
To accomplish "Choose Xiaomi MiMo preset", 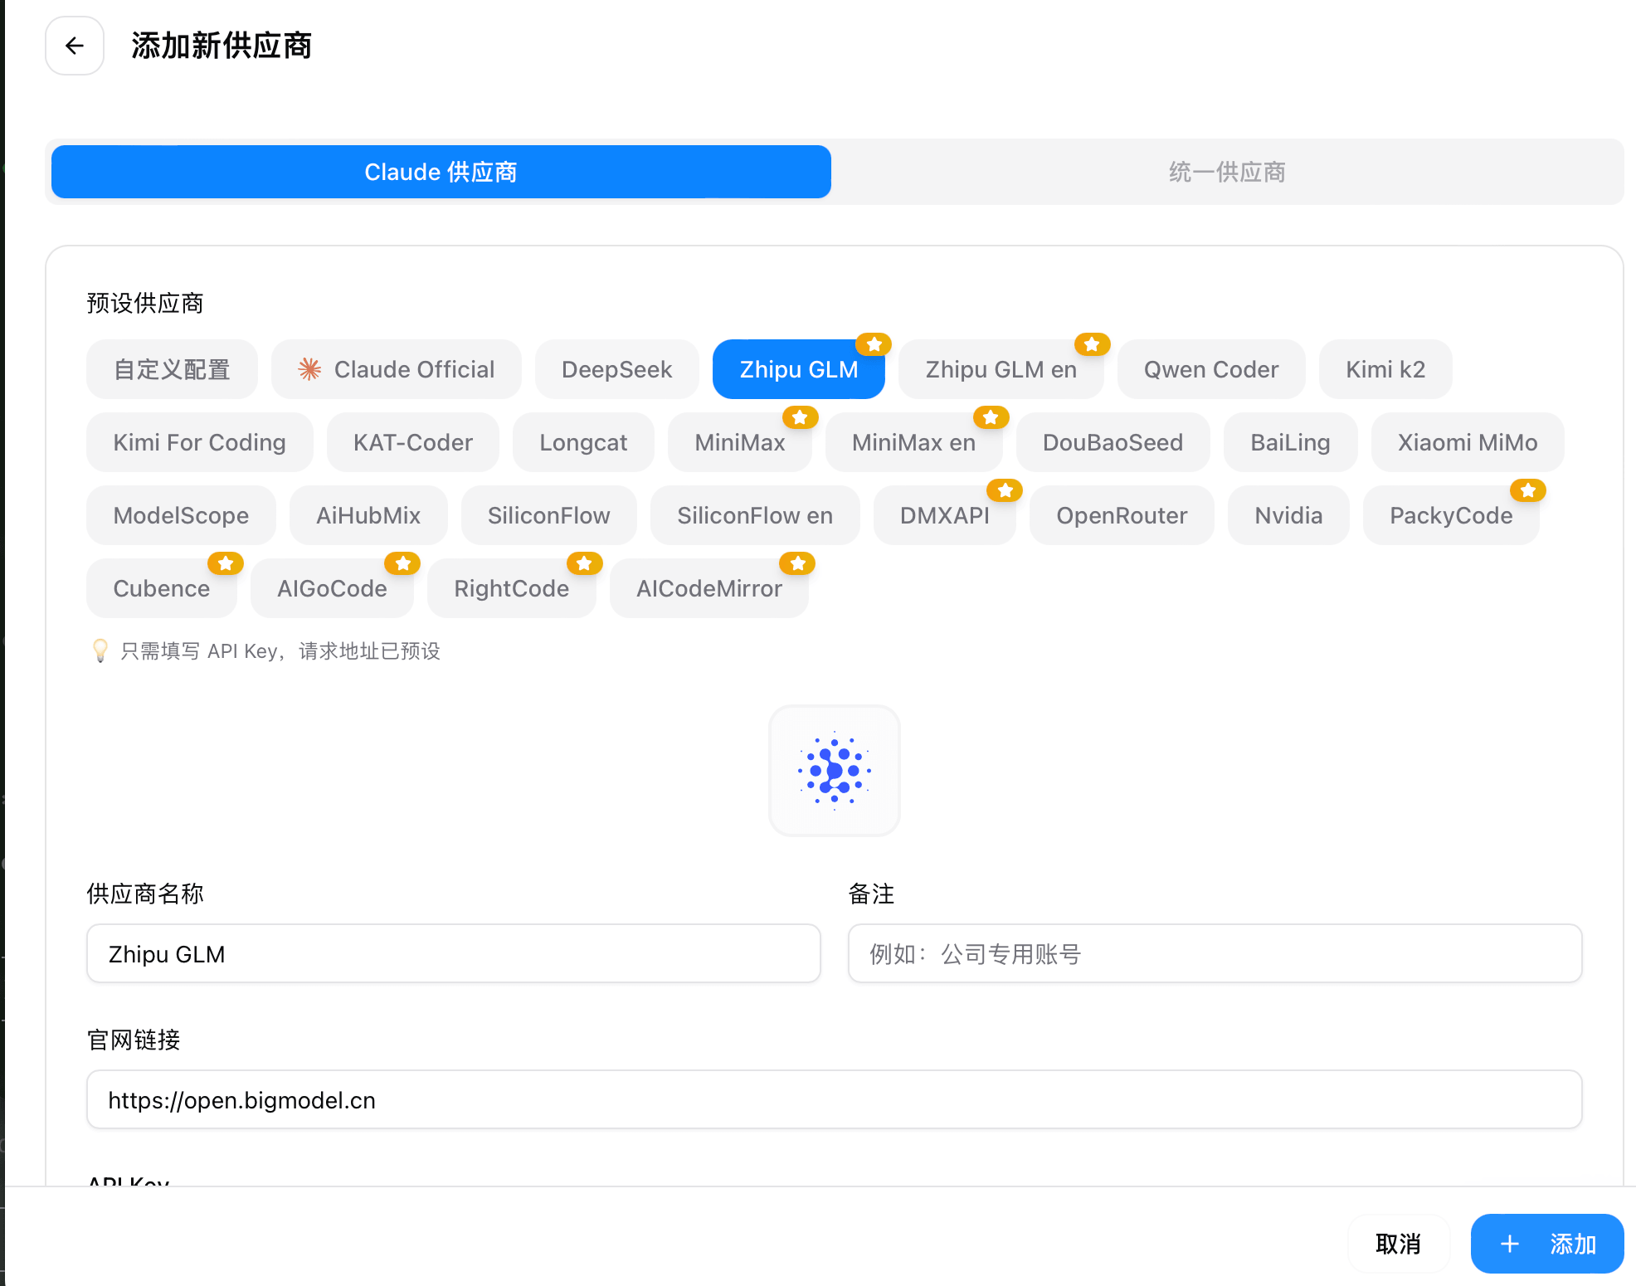I will coord(1468,442).
